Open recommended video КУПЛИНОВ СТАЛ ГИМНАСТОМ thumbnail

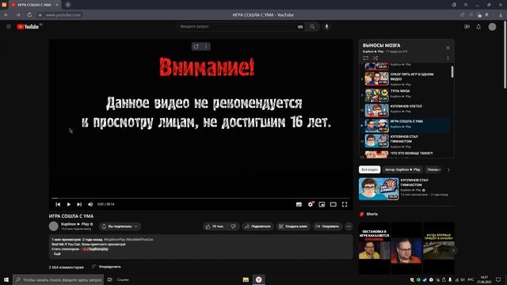coord(379,188)
